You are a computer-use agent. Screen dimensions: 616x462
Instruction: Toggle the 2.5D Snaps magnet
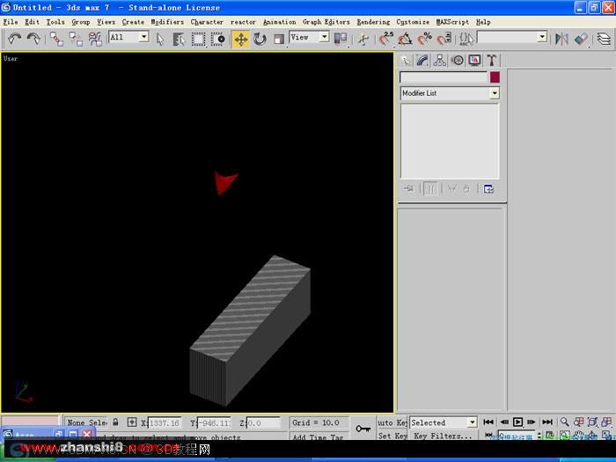click(x=386, y=39)
